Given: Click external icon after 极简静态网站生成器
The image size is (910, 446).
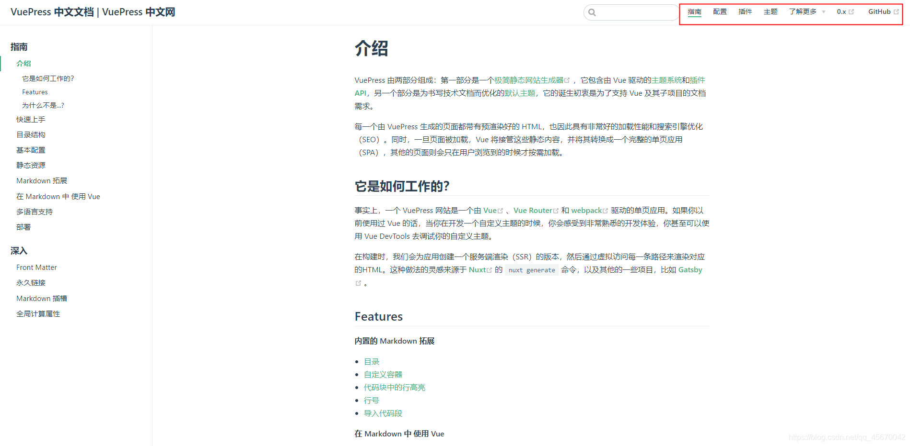Looking at the screenshot, I should click(x=567, y=80).
